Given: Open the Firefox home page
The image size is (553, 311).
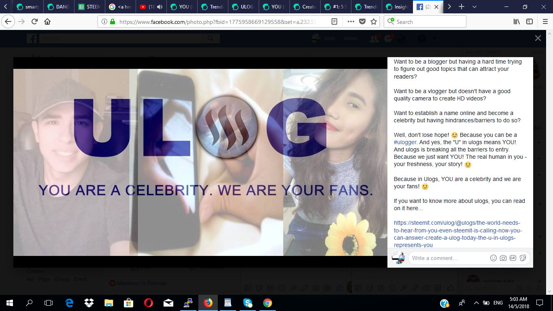Looking at the screenshot, I should 47,21.
